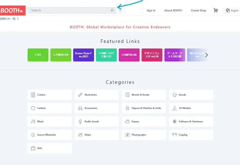This screenshot has width=240, height=165.
Task: Click the red Global Marketplace banner text
Action: tap(120, 27)
